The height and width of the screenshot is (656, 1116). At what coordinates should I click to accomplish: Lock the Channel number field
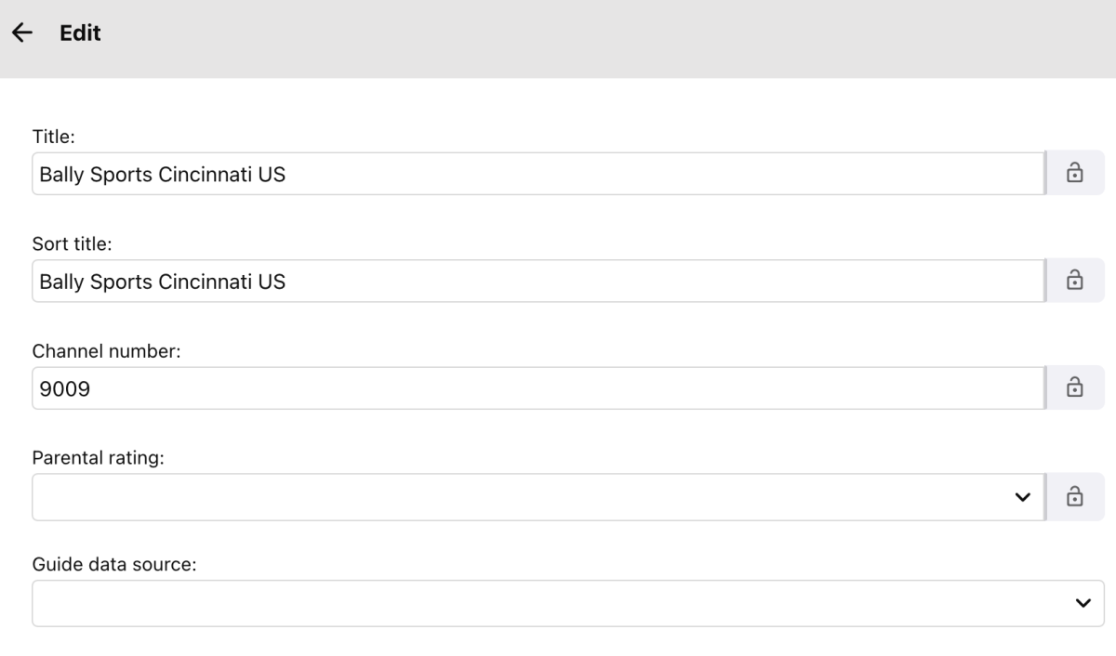[x=1075, y=387]
